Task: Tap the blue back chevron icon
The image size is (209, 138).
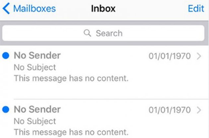Action: pos(6,8)
